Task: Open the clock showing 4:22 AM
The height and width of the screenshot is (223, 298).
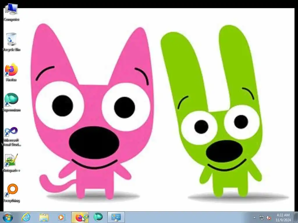Action: 283,217
